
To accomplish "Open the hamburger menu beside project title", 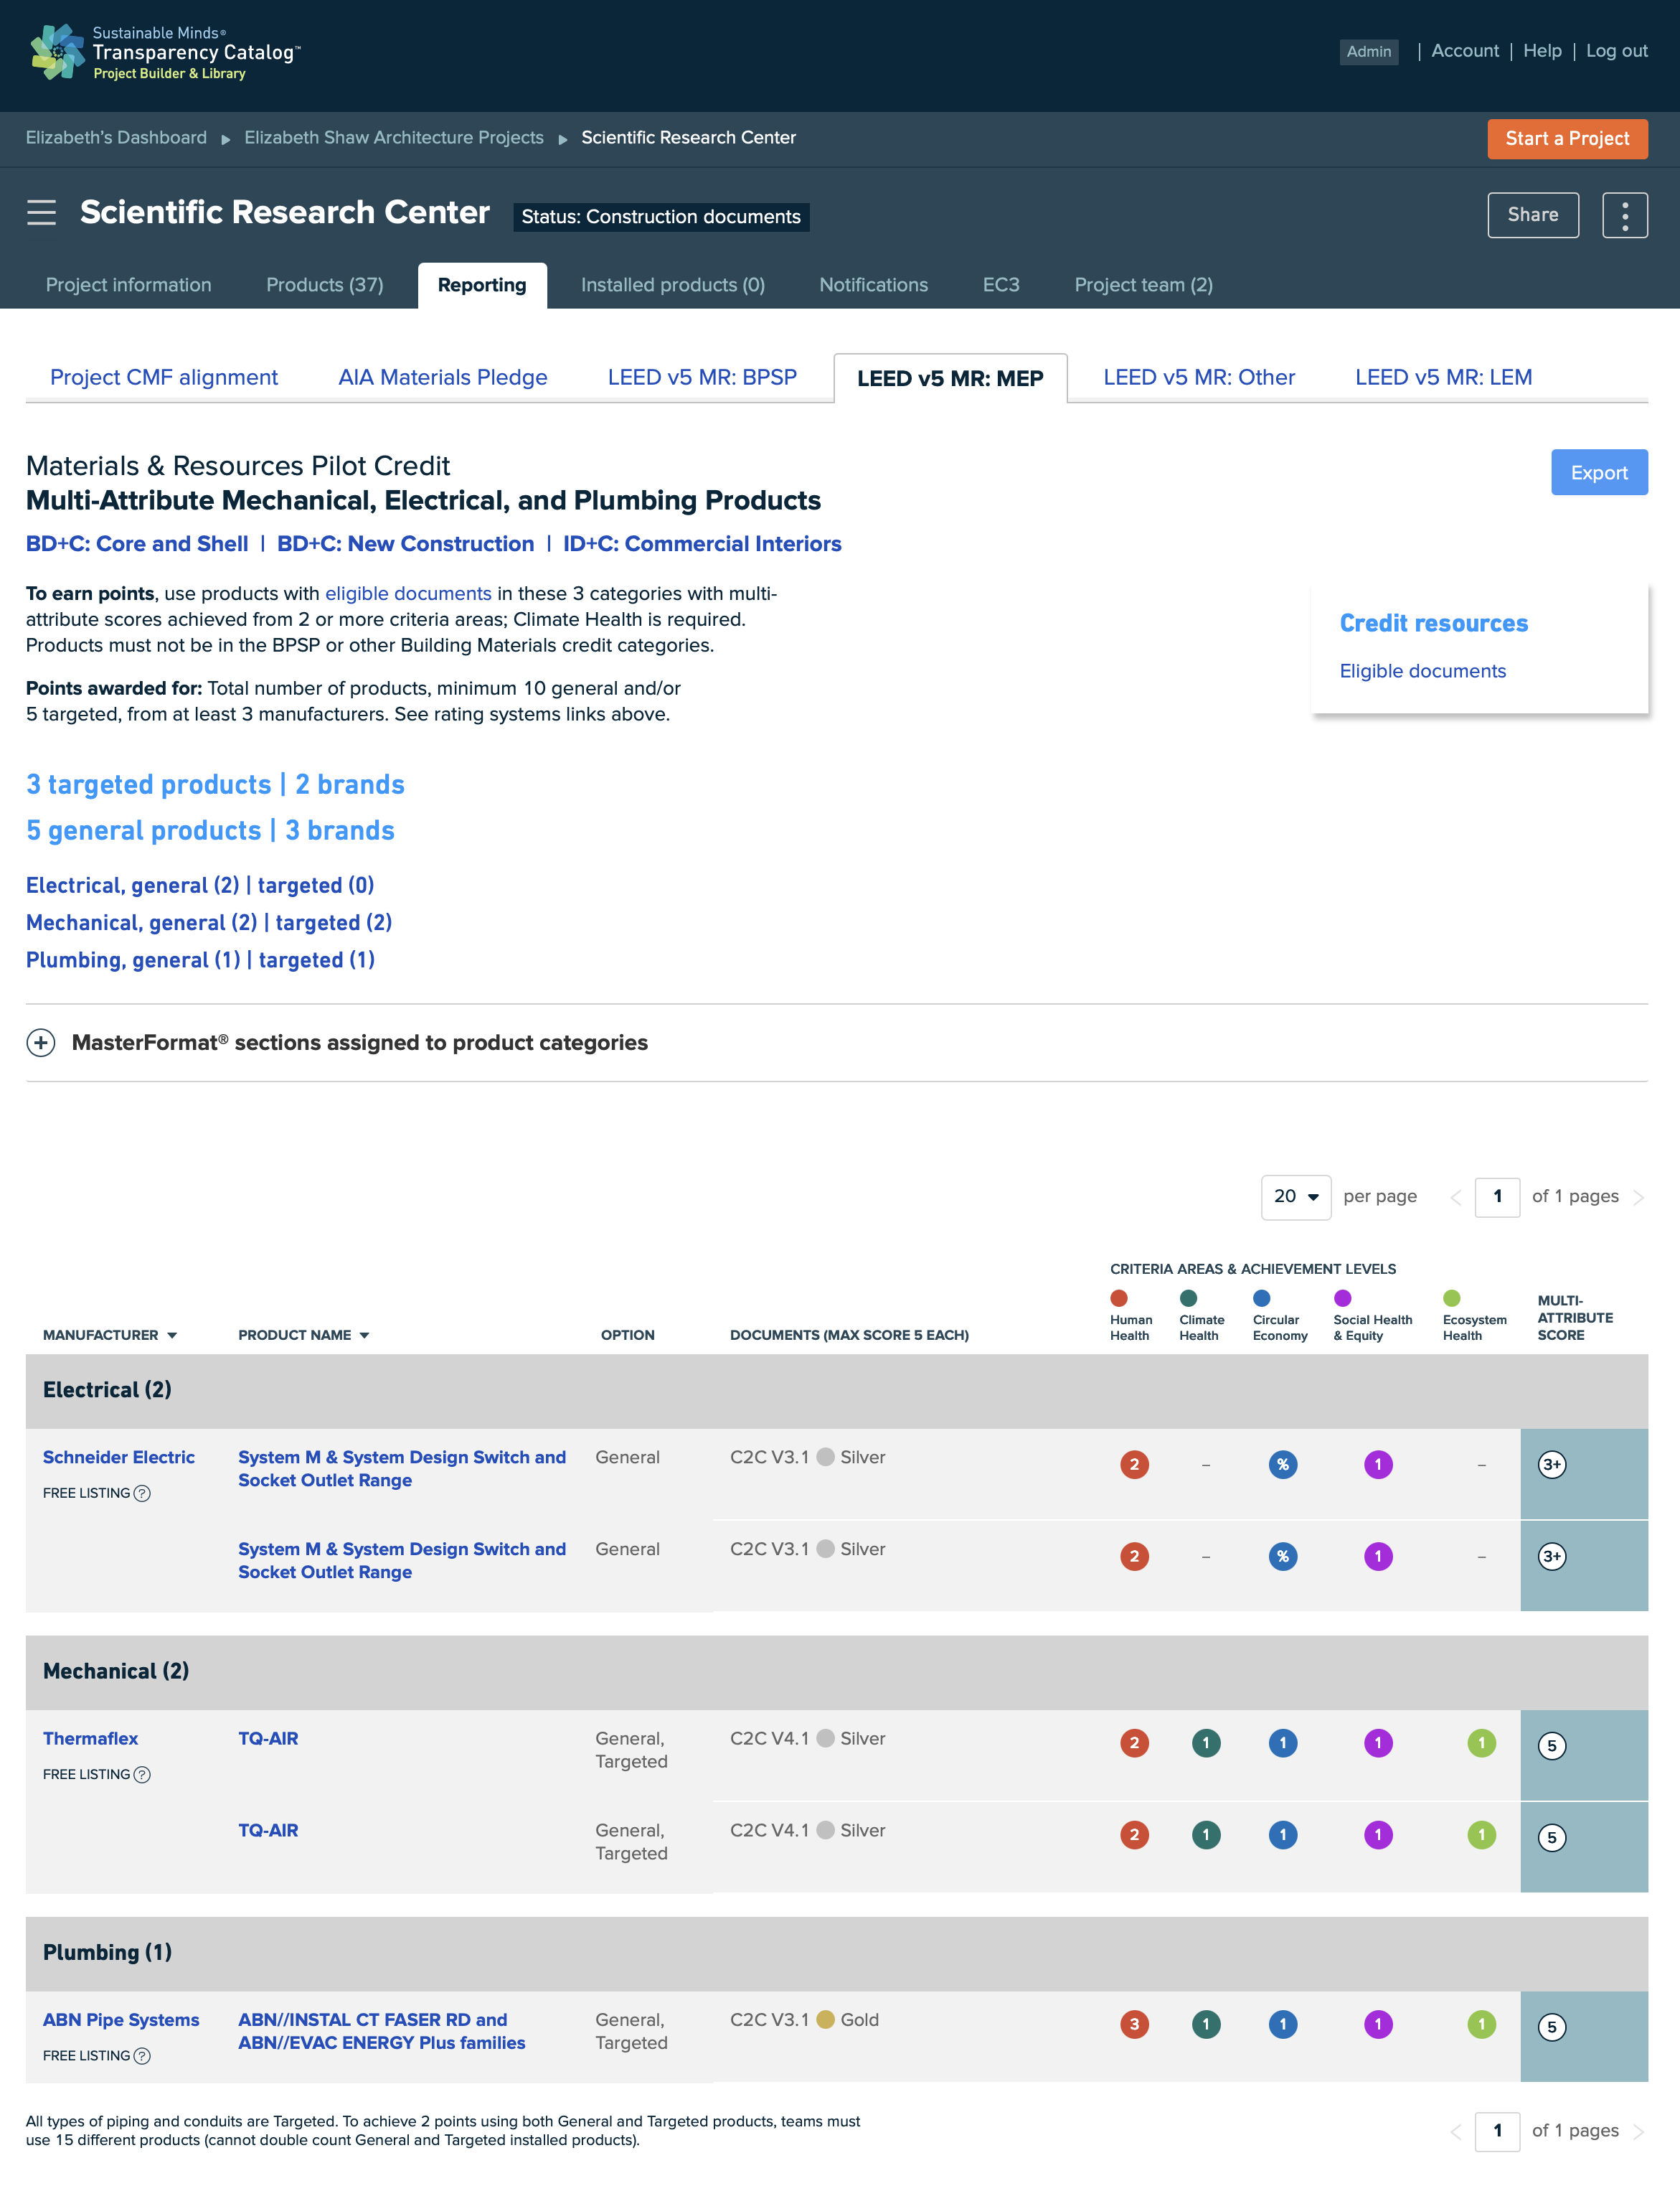I will (41, 213).
